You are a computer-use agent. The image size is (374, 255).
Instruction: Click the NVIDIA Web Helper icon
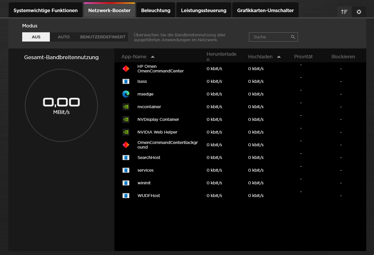[x=126, y=132]
